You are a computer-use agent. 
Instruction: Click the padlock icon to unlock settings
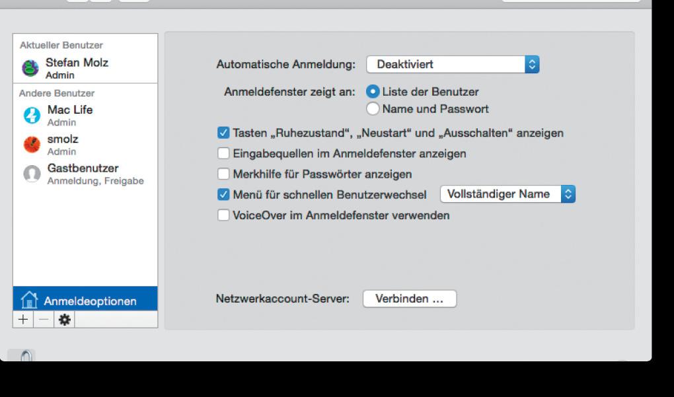tap(26, 356)
